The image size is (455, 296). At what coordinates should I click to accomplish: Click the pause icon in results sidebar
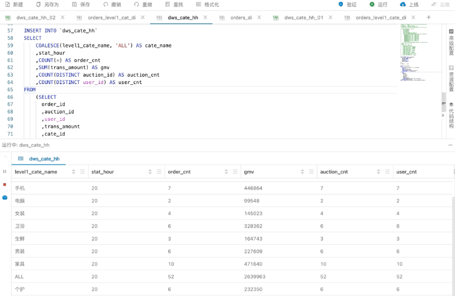5,172
